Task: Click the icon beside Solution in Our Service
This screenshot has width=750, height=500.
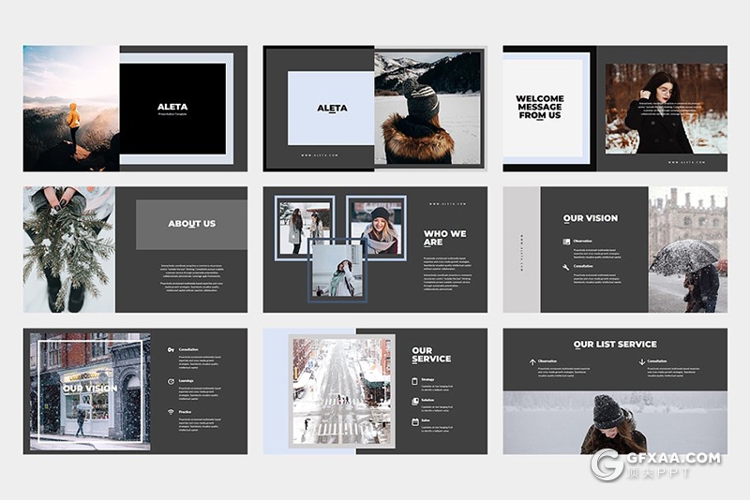Action: pyautogui.click(x=414, y=401)
